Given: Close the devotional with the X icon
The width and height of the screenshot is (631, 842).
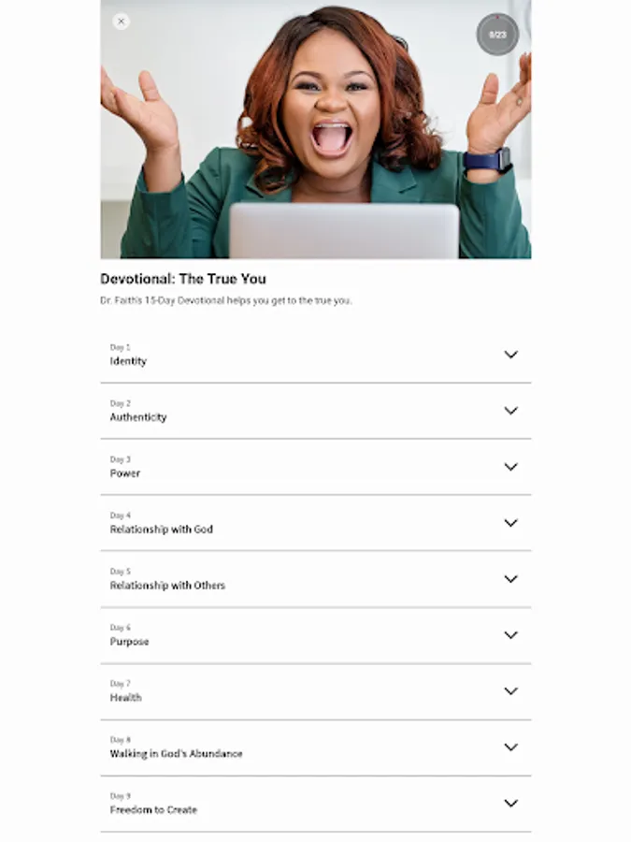Looking at the screenshot, I should tap(122, 22).
